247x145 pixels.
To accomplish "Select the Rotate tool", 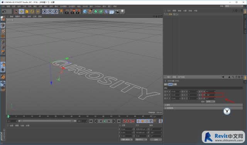I will (32, 11).
